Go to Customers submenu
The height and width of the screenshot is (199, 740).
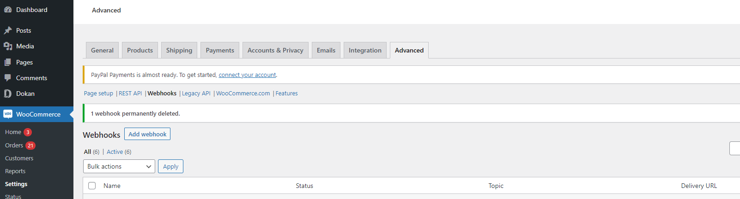[x=19, y=158]
